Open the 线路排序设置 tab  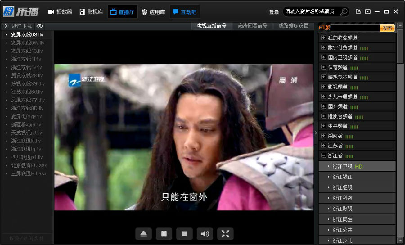coord(293,26)
